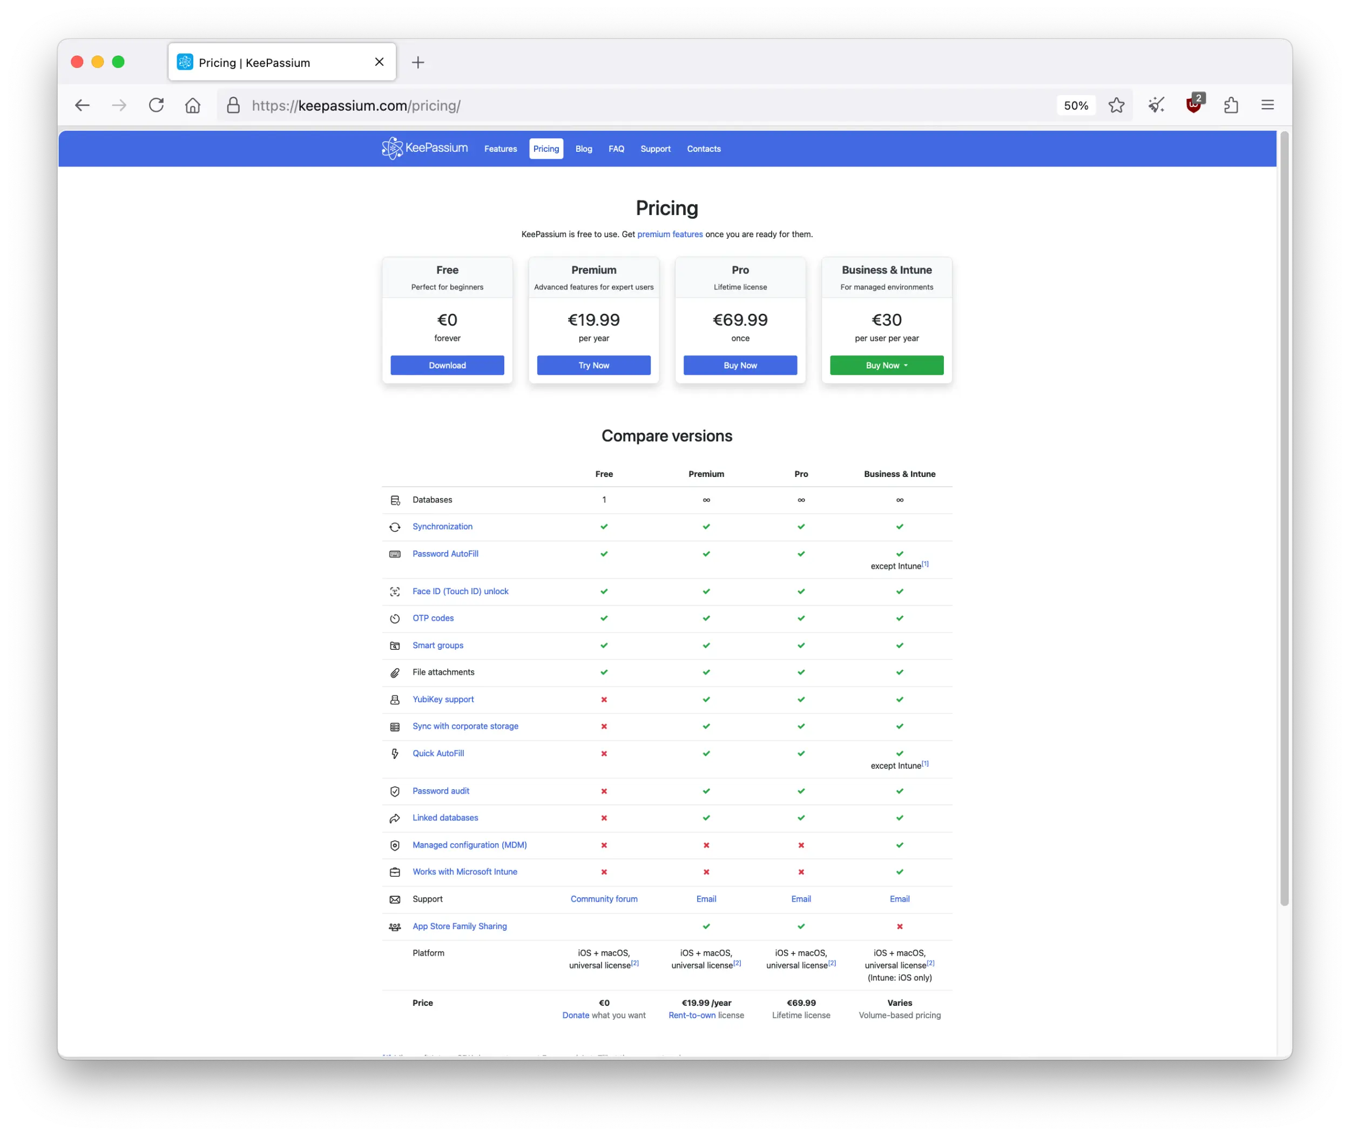1350x1136 pixels.
Task: Open the premium features link
Action: click(670, 234)
